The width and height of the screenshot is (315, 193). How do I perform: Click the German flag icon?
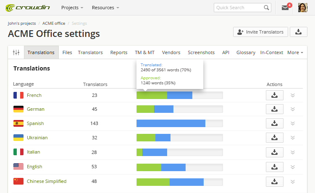tap(18, 109)
